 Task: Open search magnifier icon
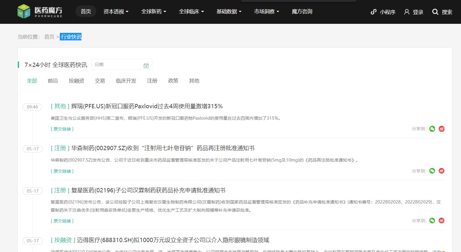point(435,12)
